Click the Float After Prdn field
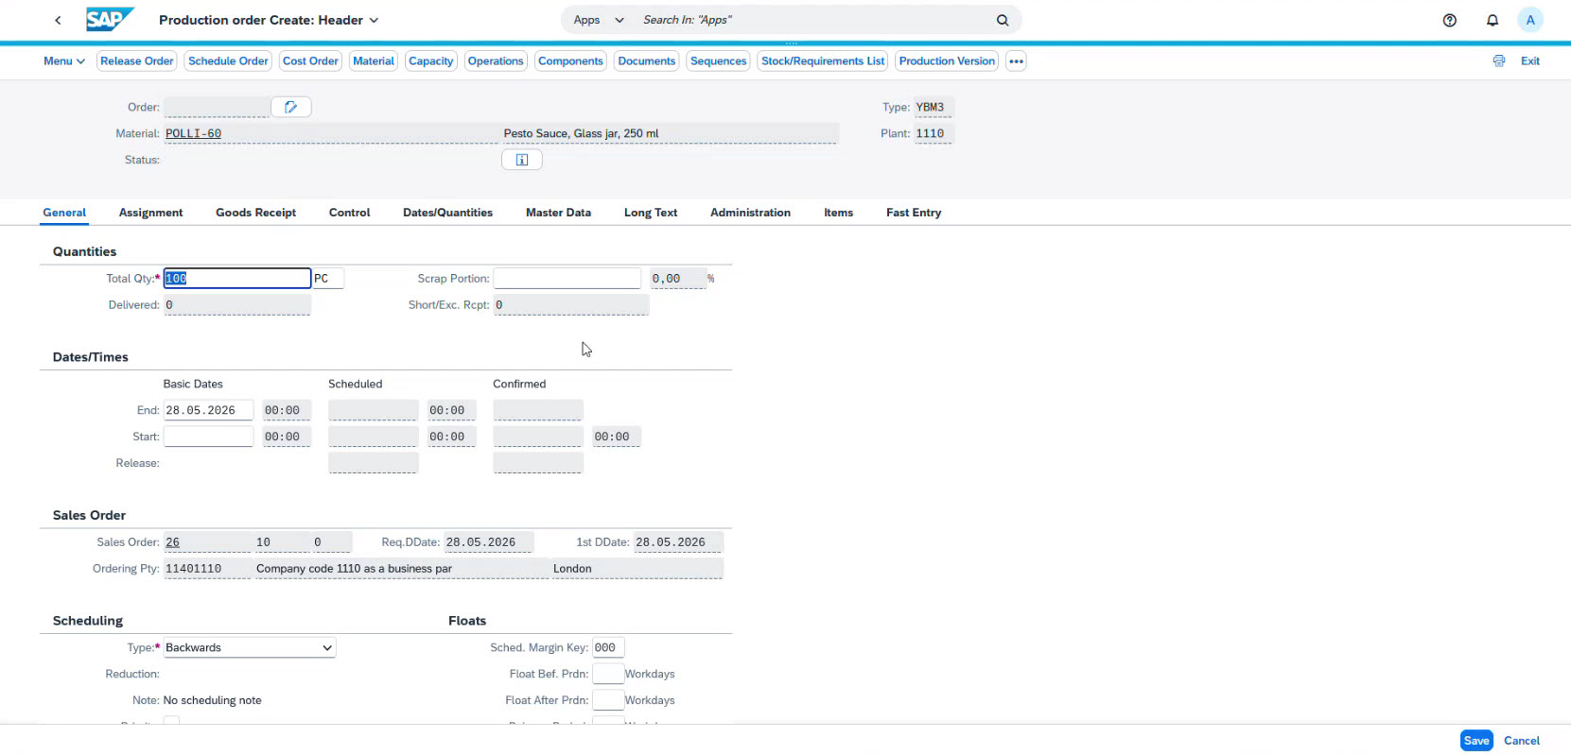Viewport: 1571px width, 755px height. click(x=608, y=700)
